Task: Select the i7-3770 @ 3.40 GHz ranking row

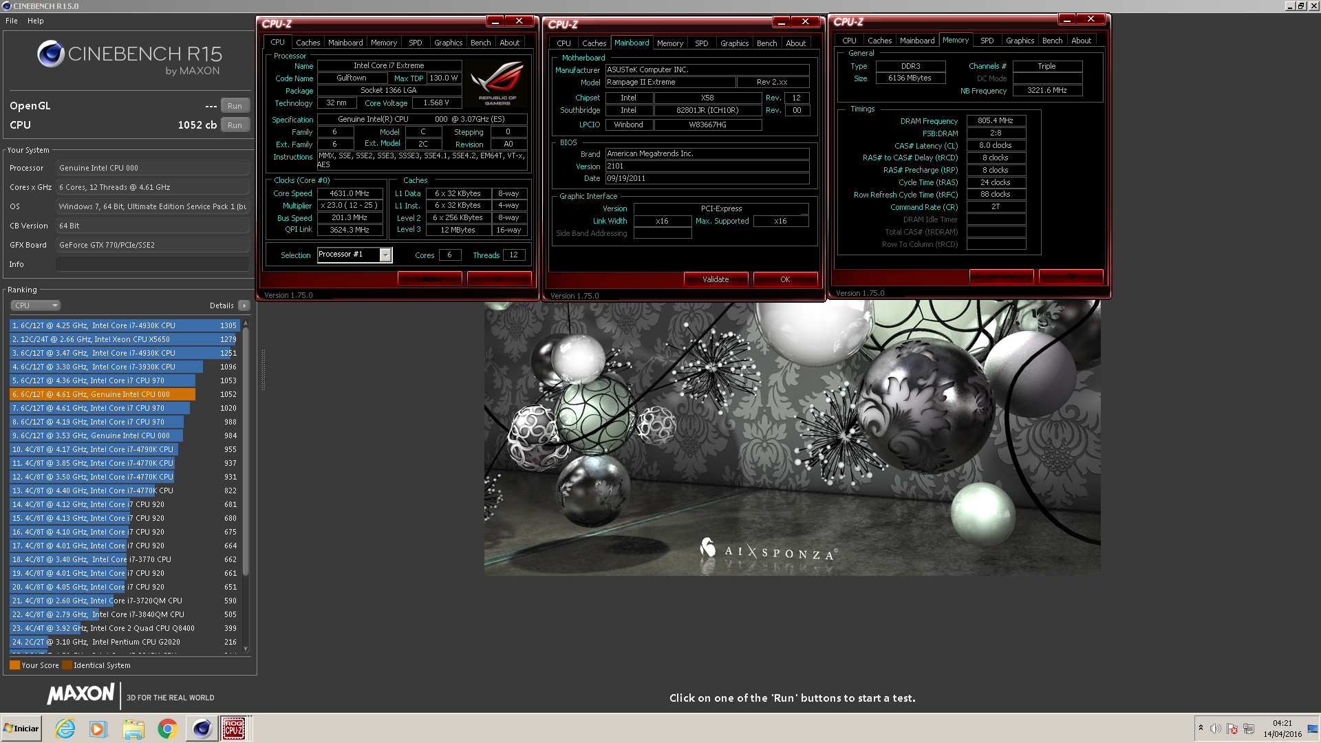Action: tap(124, 559)
